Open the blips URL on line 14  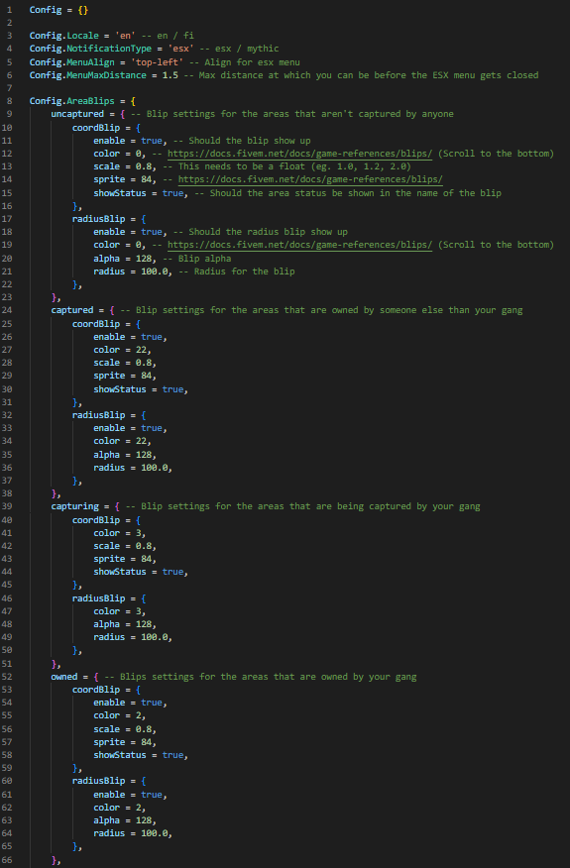click(310, 179)
